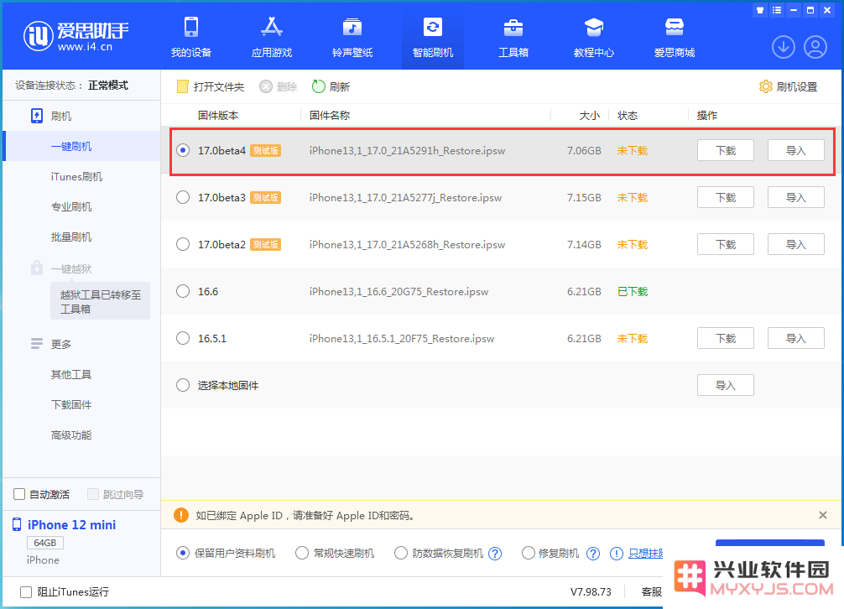The width and height of the screenshot is (844, 609).
Task: Import firmware for the 17.0beta3 row
Action: [x=795, y=197]
